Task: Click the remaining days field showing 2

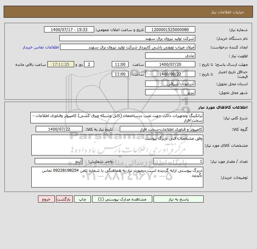Action: click(x=89, y=65)
